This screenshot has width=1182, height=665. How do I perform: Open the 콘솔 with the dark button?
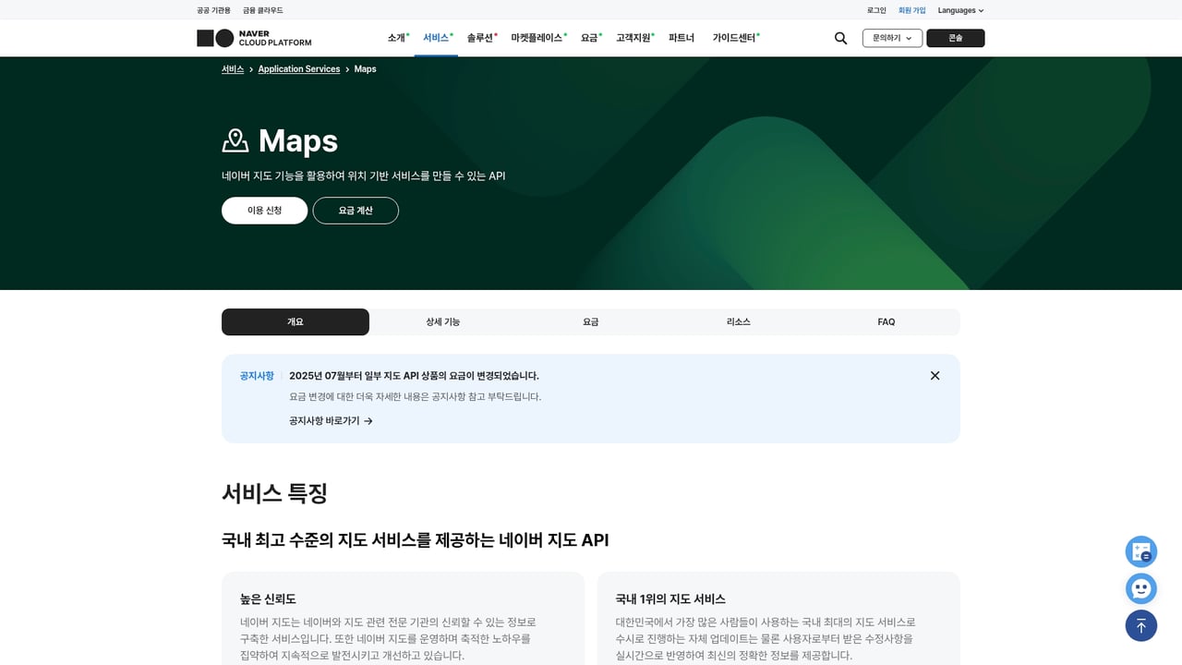[x=955, y=38]
